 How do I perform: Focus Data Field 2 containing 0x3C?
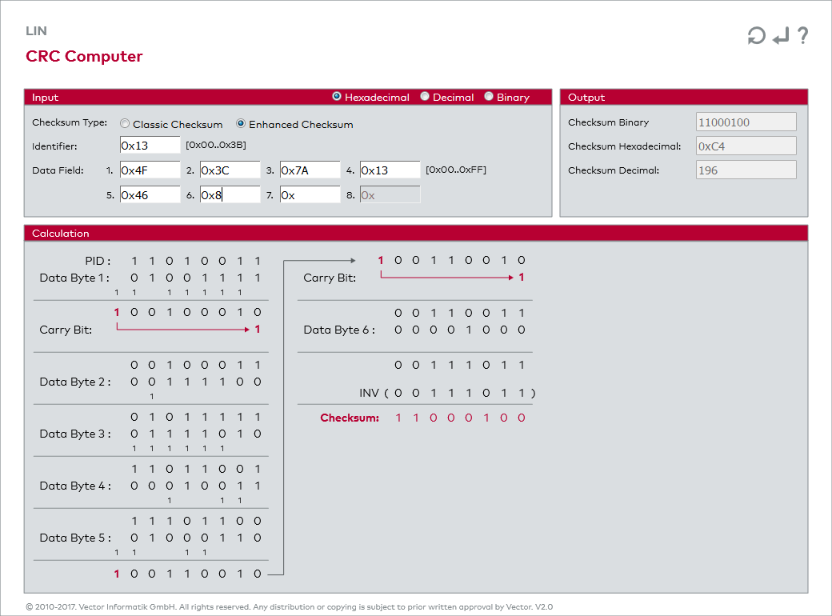[230, 170]
